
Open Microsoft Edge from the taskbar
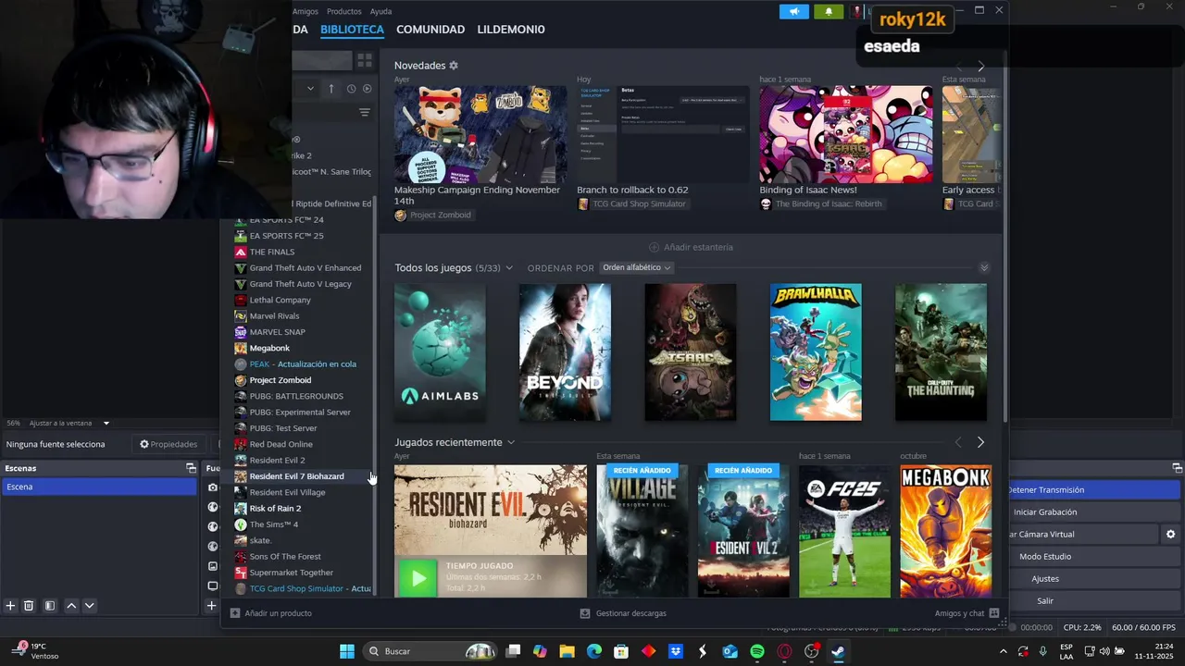[594, 651]
